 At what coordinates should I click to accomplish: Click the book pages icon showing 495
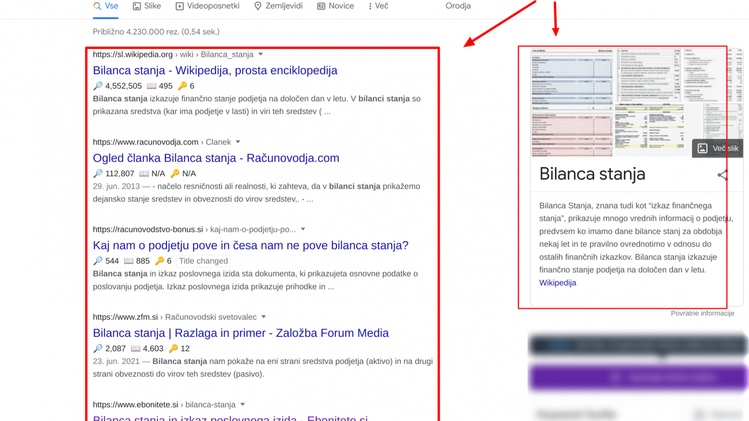pos(151,85)
